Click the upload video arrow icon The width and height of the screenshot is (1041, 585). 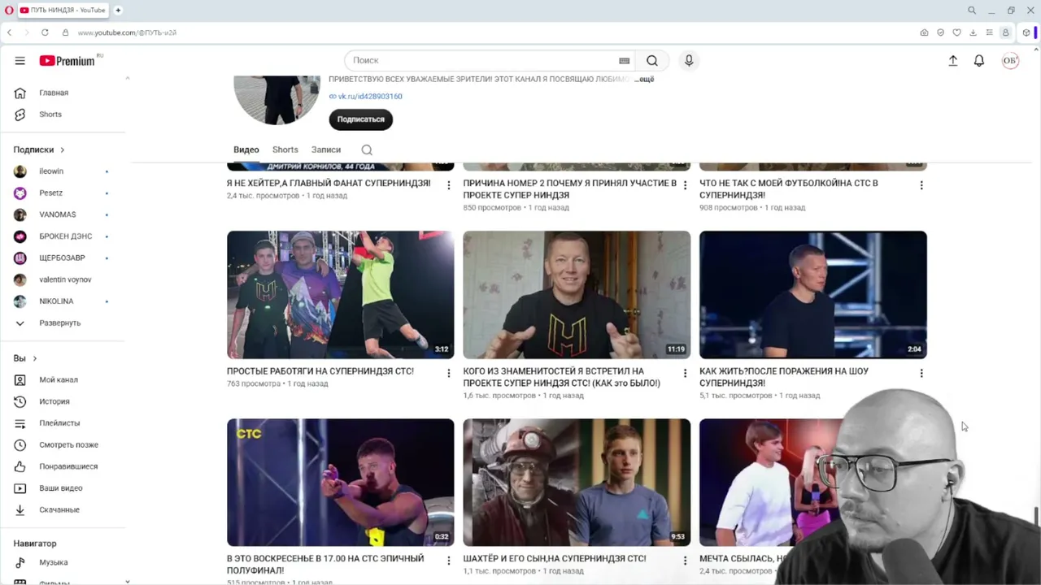click(953, 60)
